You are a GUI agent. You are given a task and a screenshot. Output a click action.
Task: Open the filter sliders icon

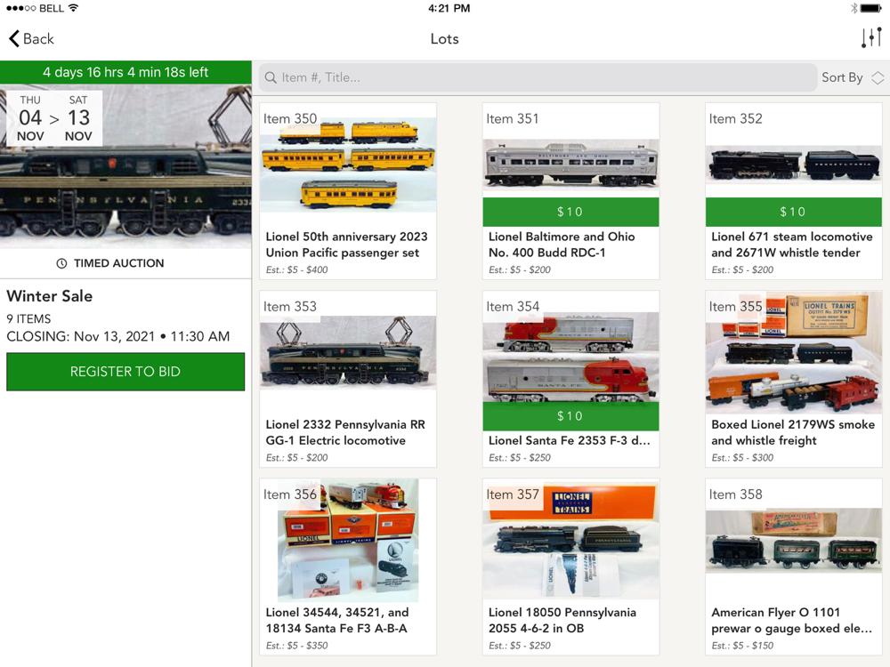point(871,38)
